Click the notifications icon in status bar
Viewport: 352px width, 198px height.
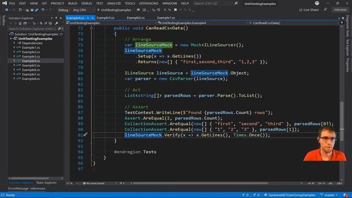click(345, 195)
